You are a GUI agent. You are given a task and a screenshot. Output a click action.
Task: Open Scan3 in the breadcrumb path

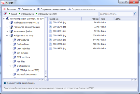(14, 14)
